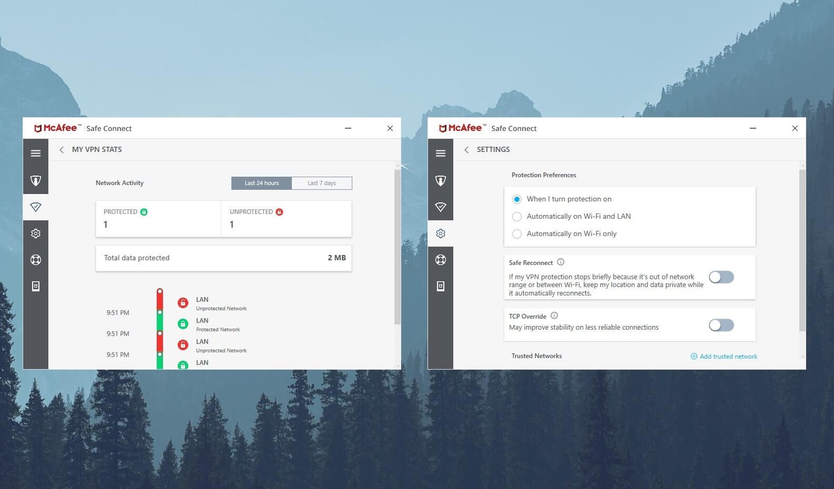Click green lock icon of Protected Network entry
The image size is (834, 489).
point(183,324)
